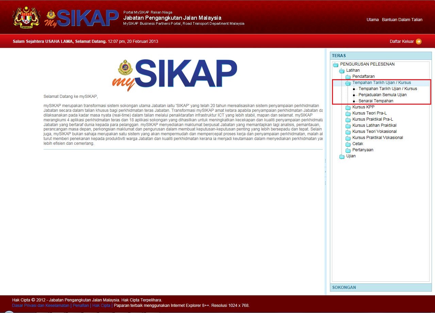Click the folder icon beside Pertanyaan

tap(348, 150)
